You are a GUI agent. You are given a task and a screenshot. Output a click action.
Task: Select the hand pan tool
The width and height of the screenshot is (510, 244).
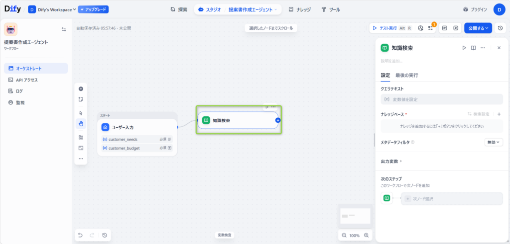pos(81,123)
